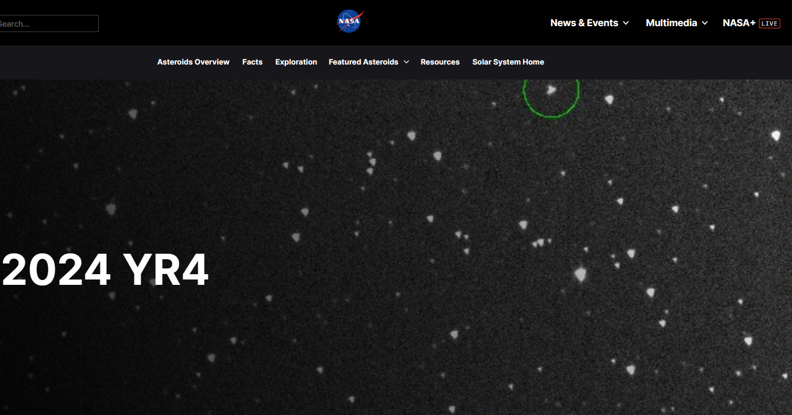Image resolution: width=792 pixels, height=415 pixels.
Task: Go to NASA+ streaming link
Action: coord(739,23)
